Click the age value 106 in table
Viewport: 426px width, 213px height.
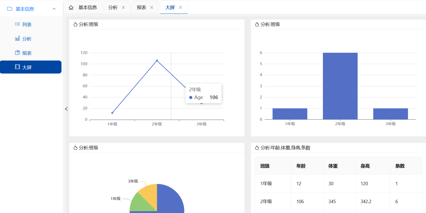(300, 202)
